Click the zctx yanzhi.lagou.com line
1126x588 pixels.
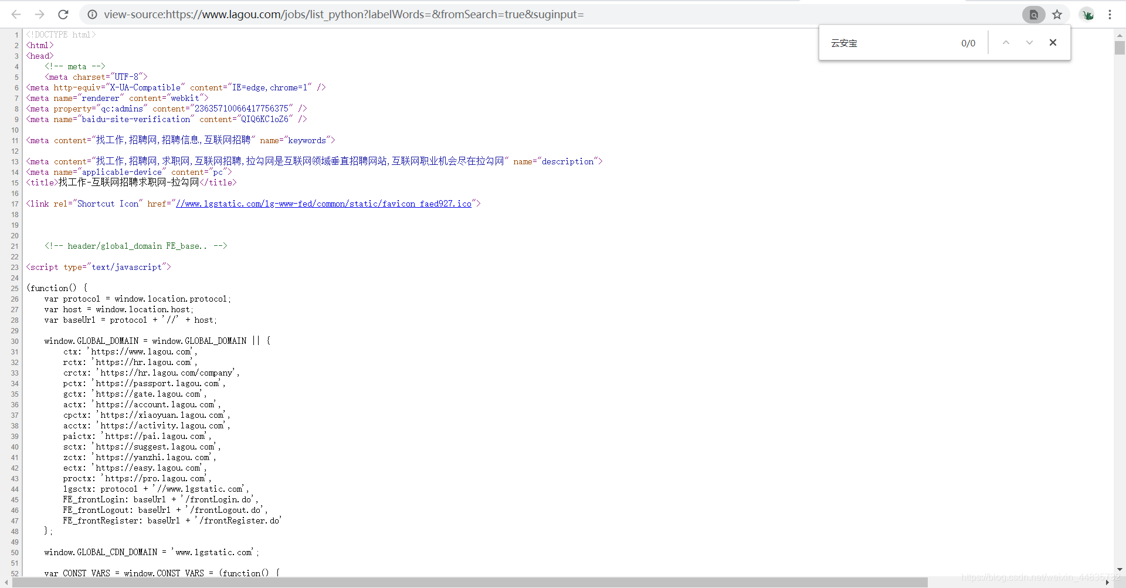tap(140, 457)
